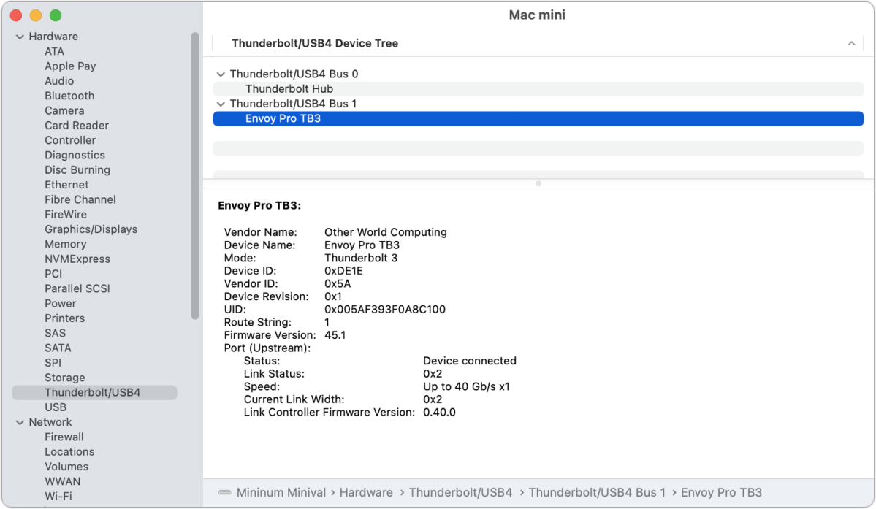The width and height of the screenshot is (876, 509).
Task: Select Controller in the sidebar
Action: pyautogui.click(x=70, y=140)
